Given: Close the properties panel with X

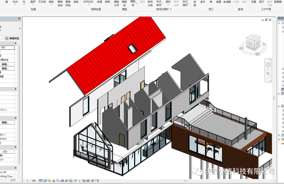Looking at the screenshot, I should coord(19,18).
